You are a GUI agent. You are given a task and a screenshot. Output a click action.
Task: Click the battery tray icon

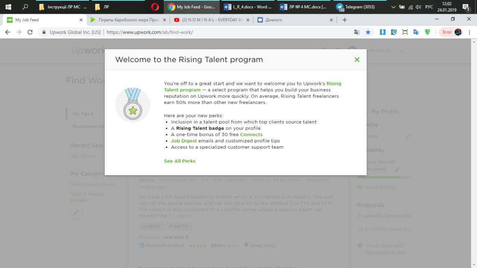tap(402, 7)
